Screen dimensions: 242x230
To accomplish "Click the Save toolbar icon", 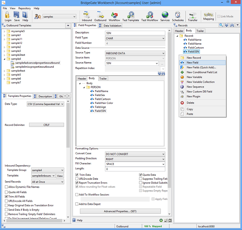I will point(17,16).
